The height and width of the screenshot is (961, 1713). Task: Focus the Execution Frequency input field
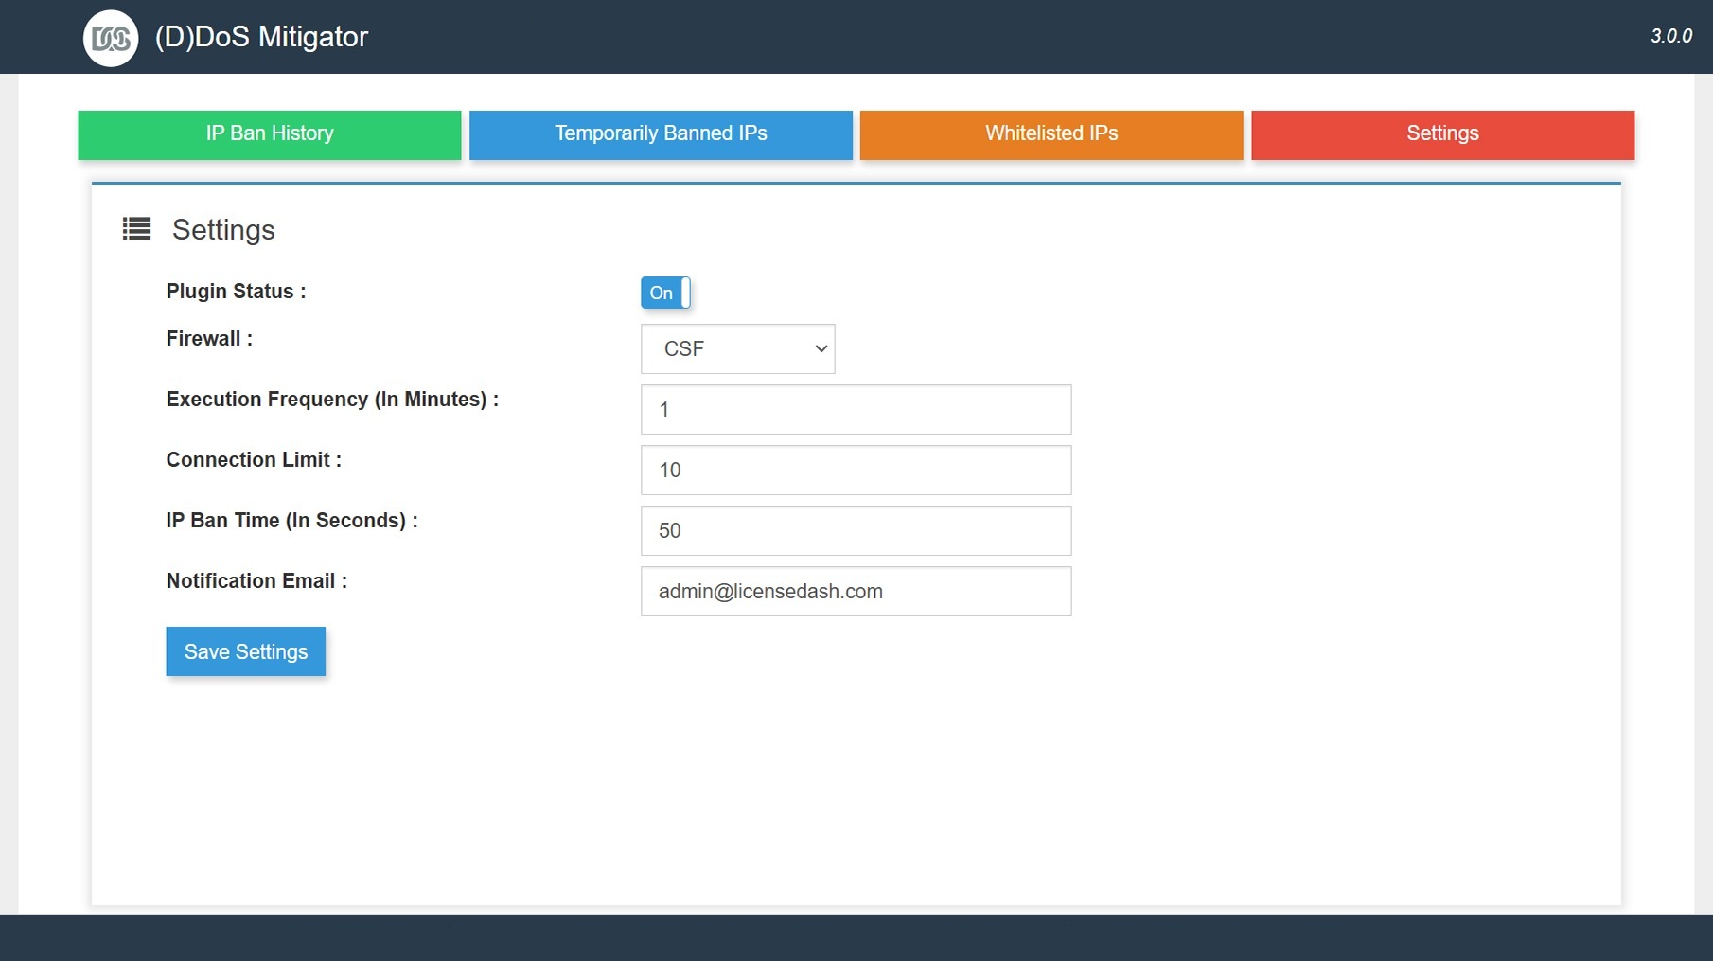coord(856,409)
